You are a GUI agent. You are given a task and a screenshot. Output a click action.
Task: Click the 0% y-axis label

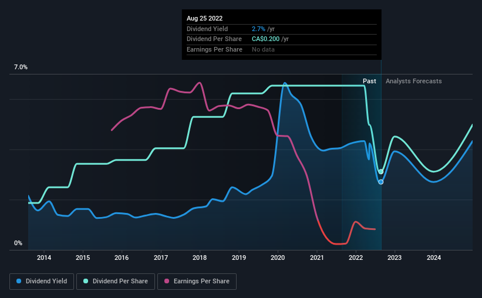pyautogui.click(x=18, y=243)
